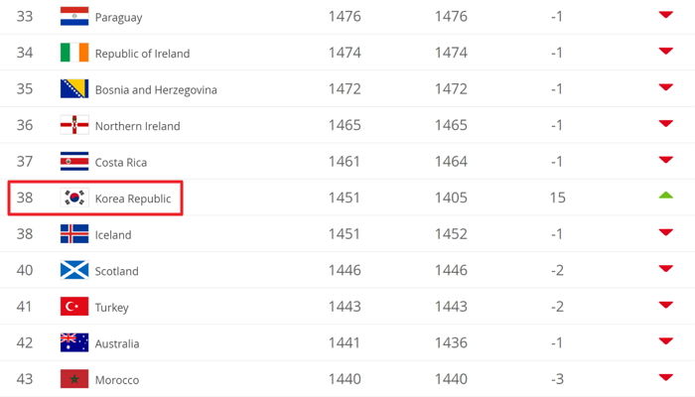This screenshot has height=397, width=695.
Task: Click the Northern Ireland flag icon
Action: click(74, 125)
